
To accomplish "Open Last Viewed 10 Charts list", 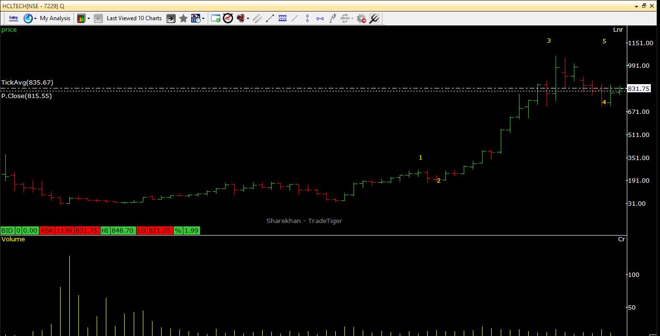I will pyautogui.click(x=134, y=18).
